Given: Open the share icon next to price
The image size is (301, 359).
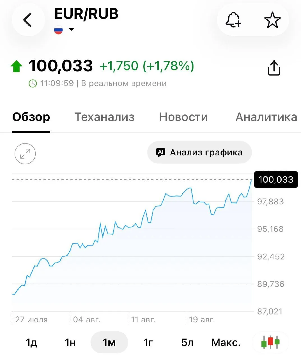Looking at the screenshot, I should pyautogui.click(x=274, y=68).
